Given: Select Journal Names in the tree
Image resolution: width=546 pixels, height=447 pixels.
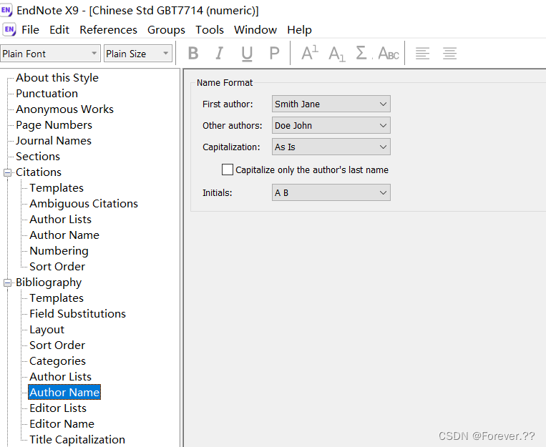Looking at the screenshot, I should coord(53,140).
